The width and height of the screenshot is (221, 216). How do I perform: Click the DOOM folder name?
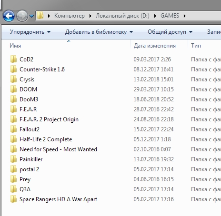(28, 89)
